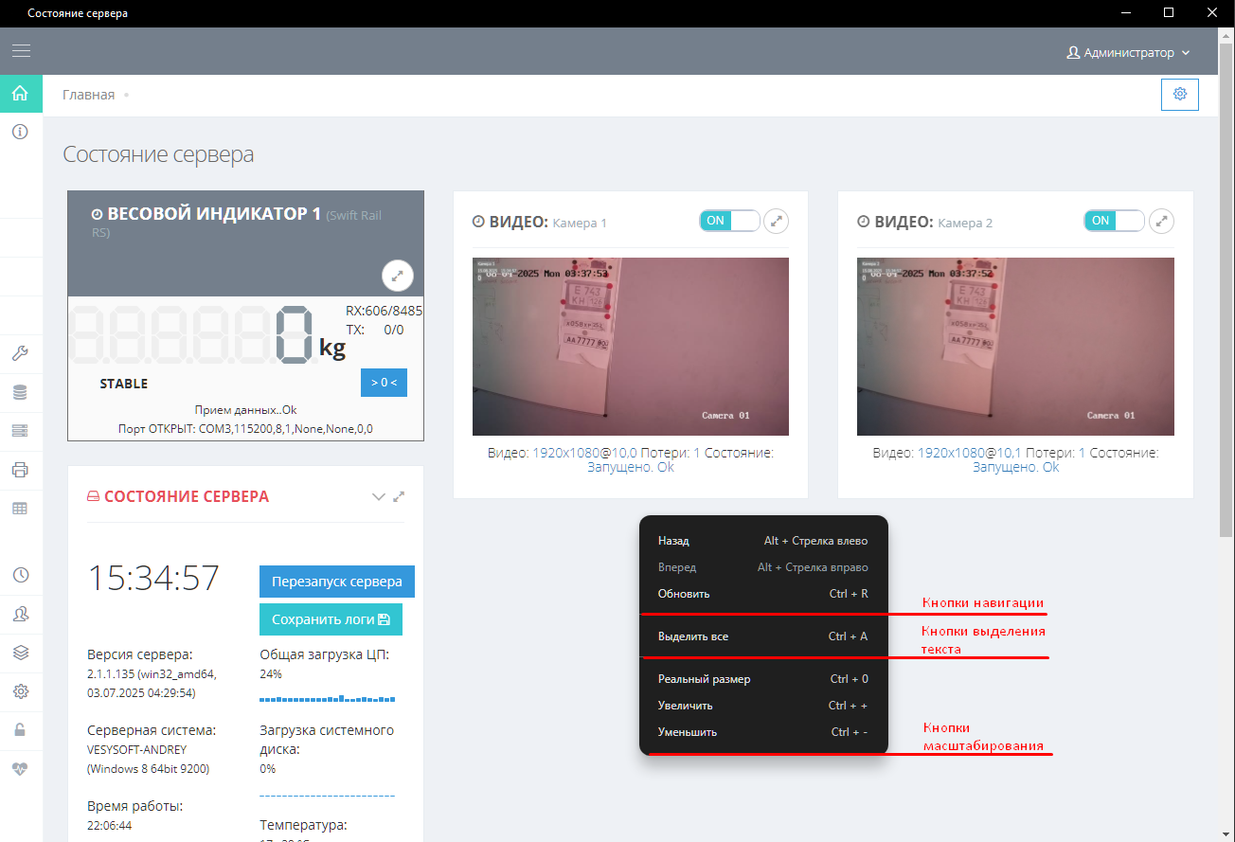Image resolution: width=1235 pixels, height=842 pixels.
Task: Expand the Camera 1 video to fullscreen
Action: coord(777,221)
